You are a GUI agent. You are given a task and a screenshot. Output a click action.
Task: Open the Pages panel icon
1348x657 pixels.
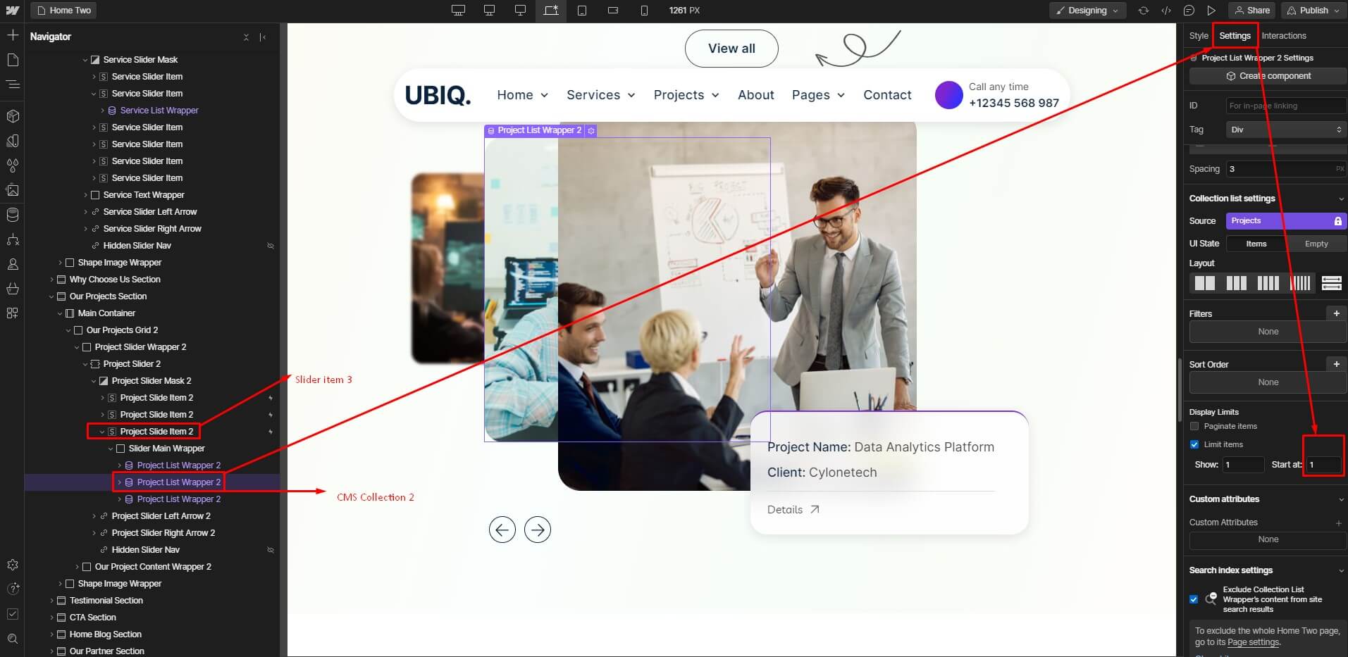pyautogui.click(x=12, y=60)
